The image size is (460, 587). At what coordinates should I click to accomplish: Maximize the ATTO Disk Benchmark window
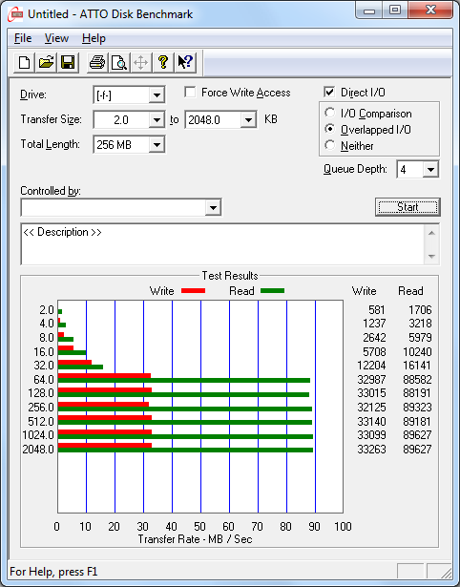pos(395,10)
